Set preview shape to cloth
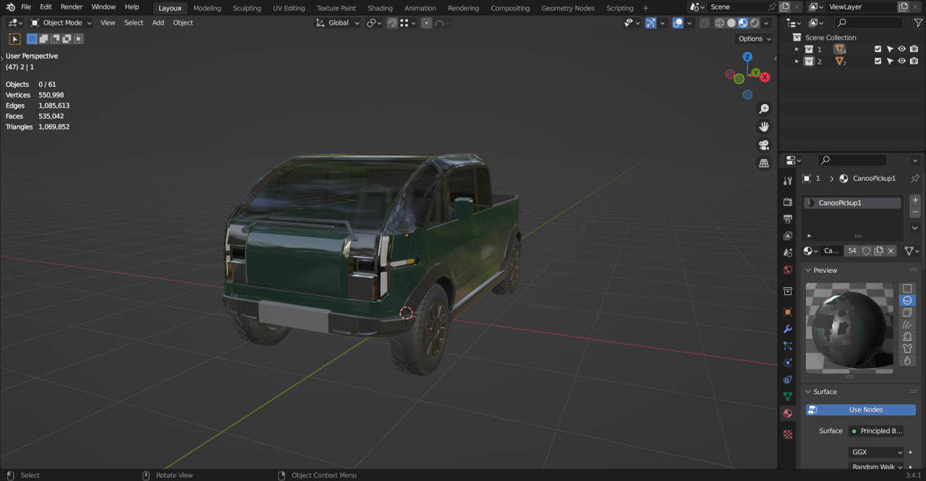The width and height of the screenshot is (926, 481). (908, 349)
